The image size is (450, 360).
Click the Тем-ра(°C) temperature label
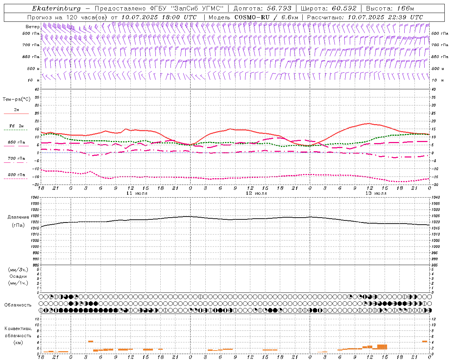17,99
